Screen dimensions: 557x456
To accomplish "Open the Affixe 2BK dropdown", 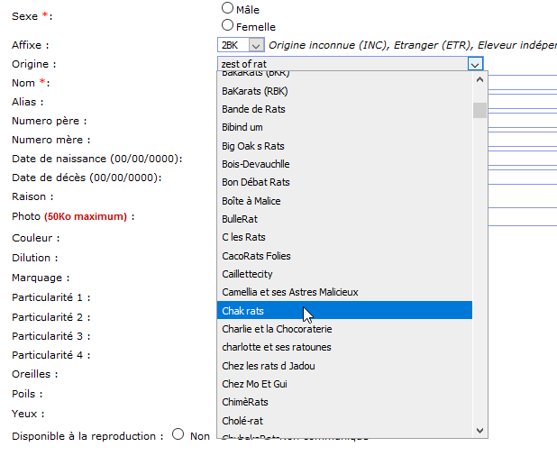I will tap(256, 45).
